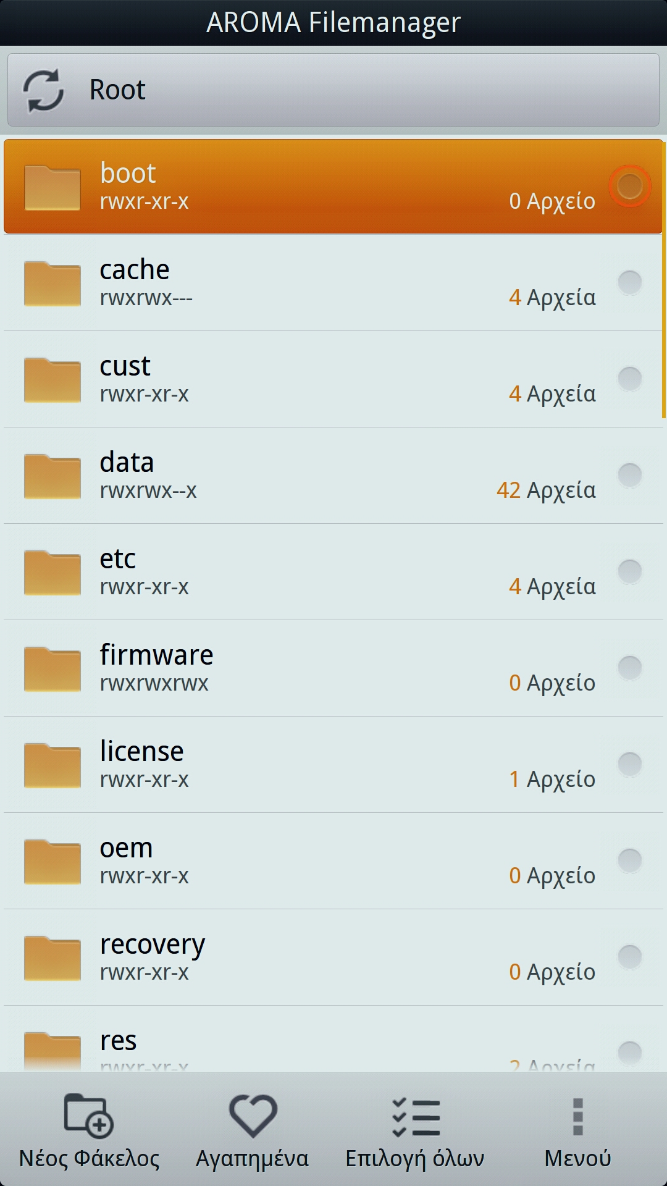The height and width of the screenshot is (1186, 667).
Task: Click the cache folder icon
Action: [x=52, y=284]
